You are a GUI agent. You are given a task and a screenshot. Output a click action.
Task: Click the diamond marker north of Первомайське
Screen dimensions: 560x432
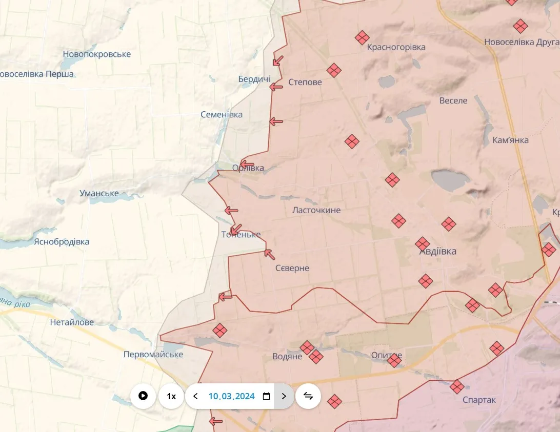pyautogui.click(x=220, y=331)
